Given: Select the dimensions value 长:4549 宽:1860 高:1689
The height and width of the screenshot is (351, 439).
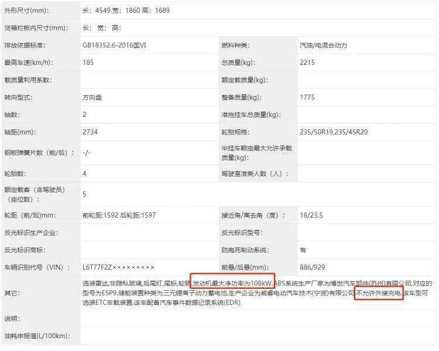Looking at the screenshot, I should tap(126, 11).
